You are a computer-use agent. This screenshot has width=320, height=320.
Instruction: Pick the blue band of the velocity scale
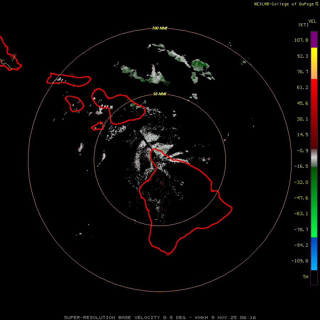coord(314,254)
